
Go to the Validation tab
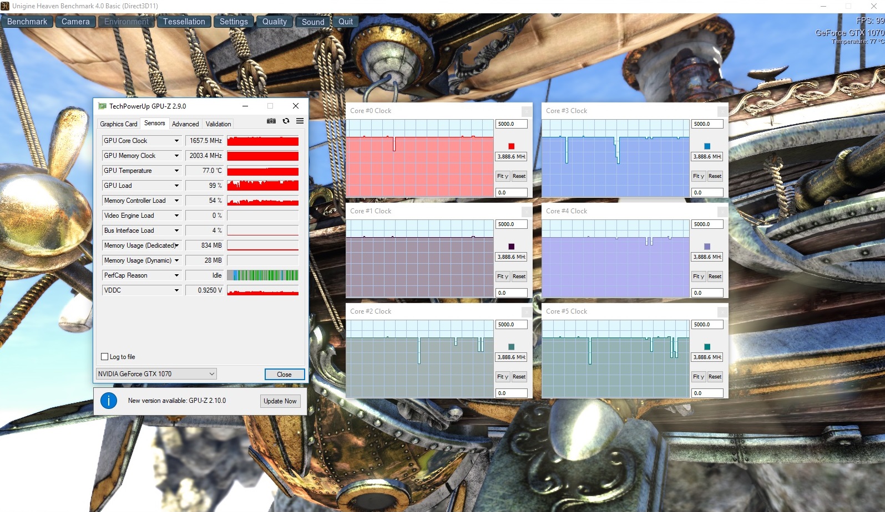[x=218, y=124]
